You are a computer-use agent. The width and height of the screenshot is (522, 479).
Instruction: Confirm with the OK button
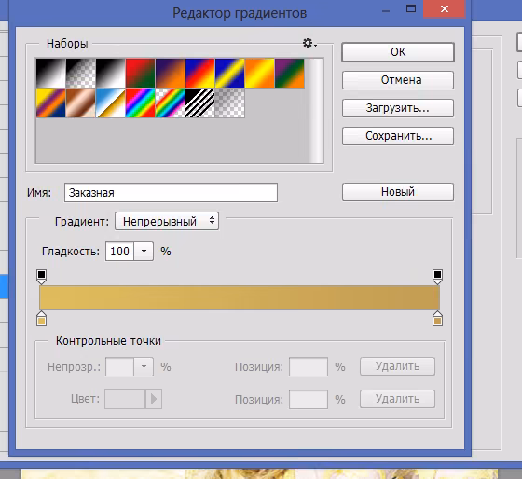(x=398, y=52)
